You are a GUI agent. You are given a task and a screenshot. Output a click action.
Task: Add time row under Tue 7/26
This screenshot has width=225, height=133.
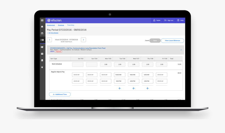[119, 88]
